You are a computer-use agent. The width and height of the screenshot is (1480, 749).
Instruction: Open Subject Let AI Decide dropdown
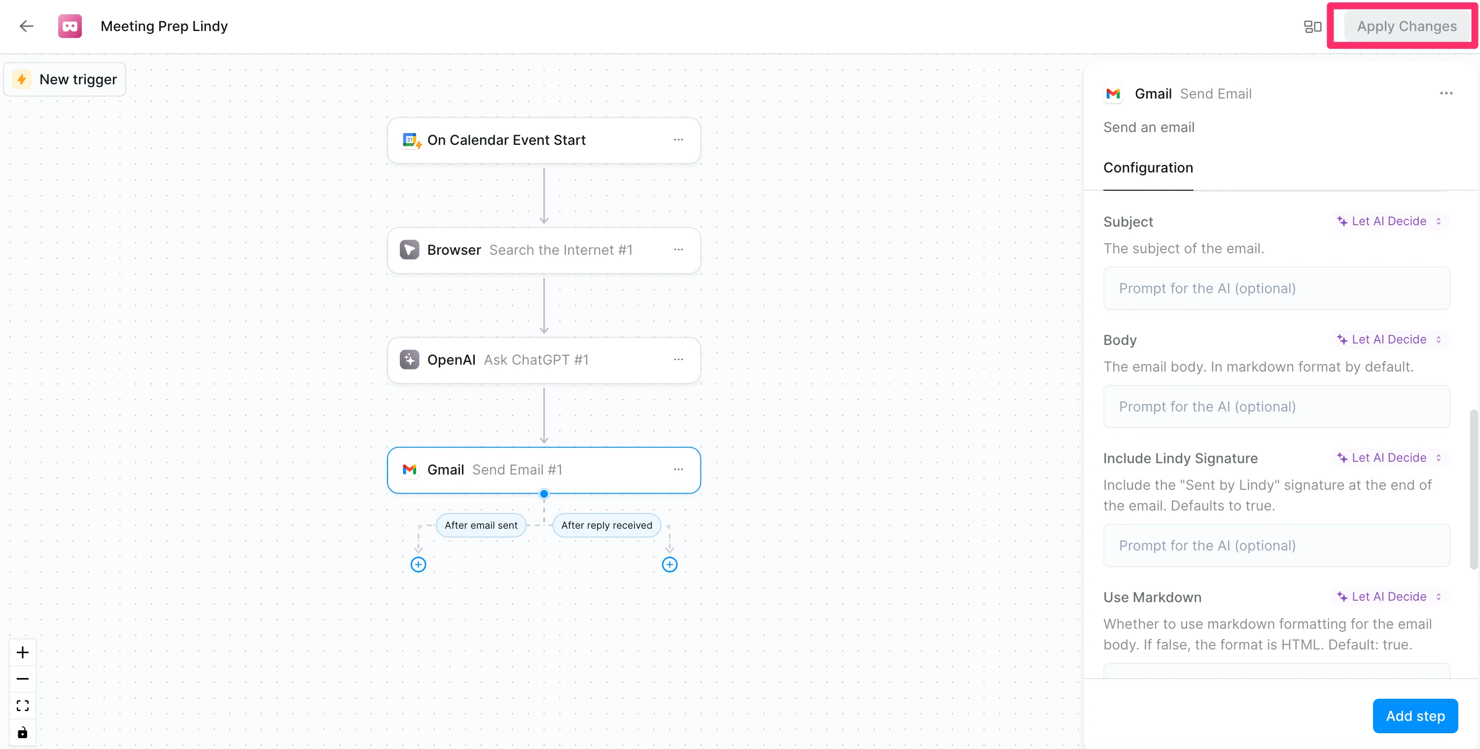pyautogui.click(x=1389, y=221)
